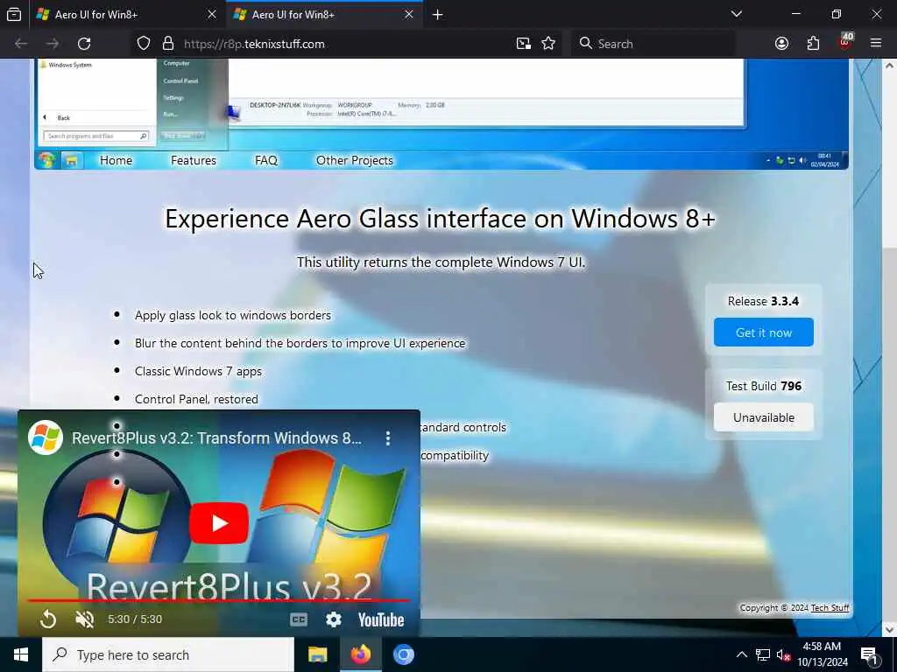Open the blue circular app on the taskbar
Image resolution: width=897 pixels, height=672 pixels.
coord(403,654)
